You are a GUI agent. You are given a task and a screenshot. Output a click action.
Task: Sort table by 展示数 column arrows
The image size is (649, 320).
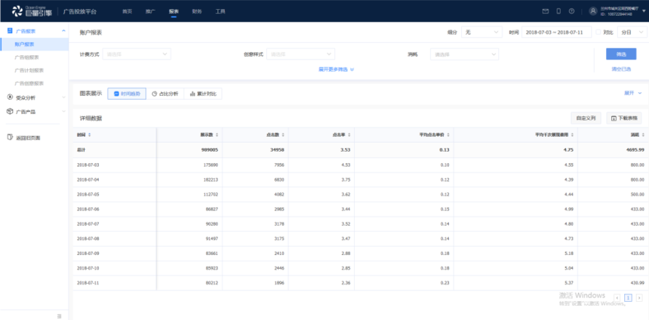[x=217, y=135]
